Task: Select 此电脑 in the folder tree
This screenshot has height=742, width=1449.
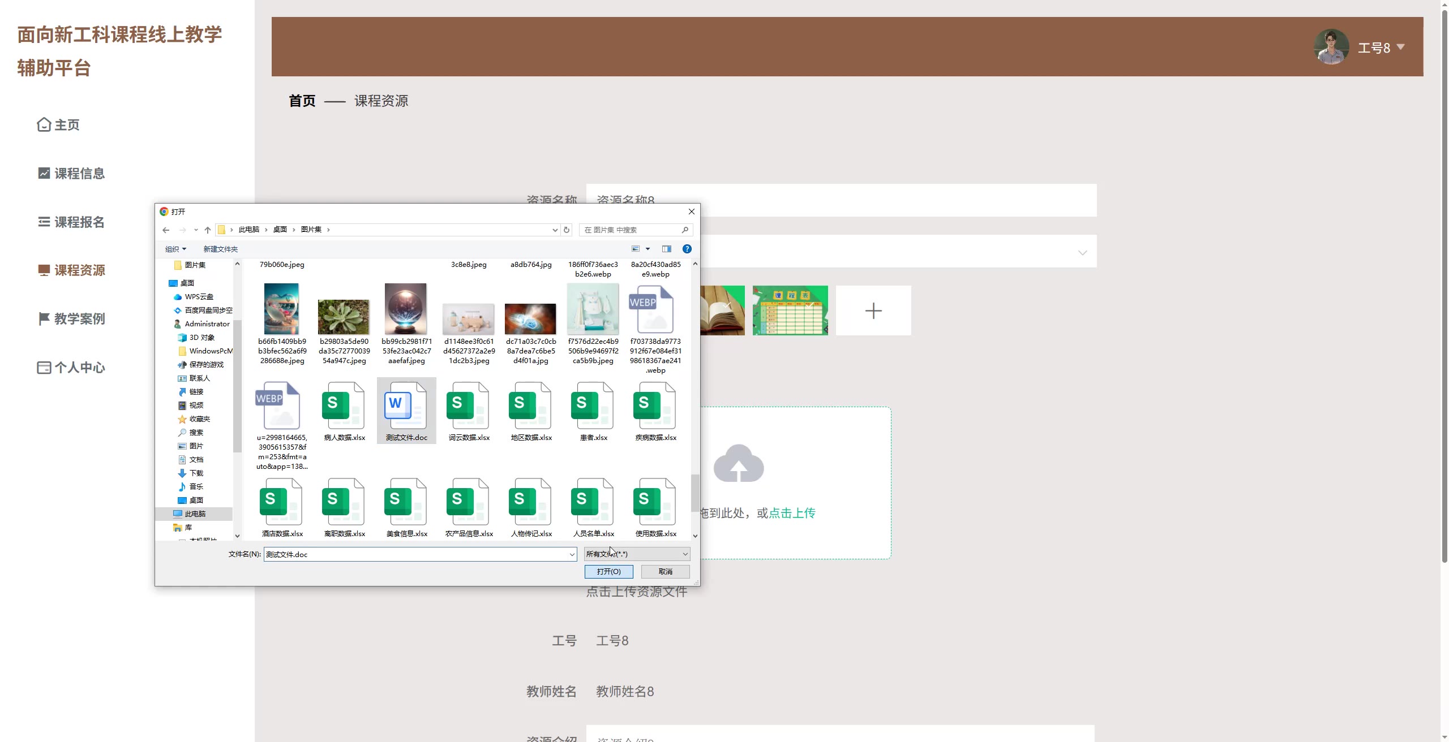Action: 195,514
